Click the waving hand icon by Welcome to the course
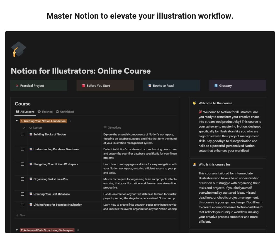Image resolution: width=280 pixels, height=238 pixels. coord(194,103)
